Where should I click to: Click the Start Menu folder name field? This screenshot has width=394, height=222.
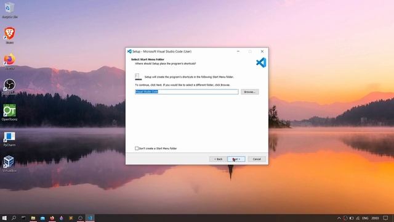coord(187,92)
